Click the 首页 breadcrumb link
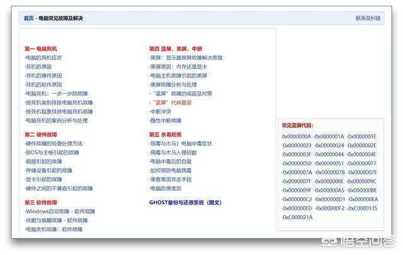The image size is (403, 255). pos(28,18)
